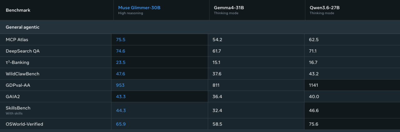Click the MCP Atlas benchmark label

click(x=17, y=40)
